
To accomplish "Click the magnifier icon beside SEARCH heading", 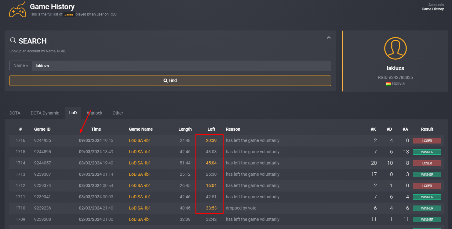I will tap(13, 41).
